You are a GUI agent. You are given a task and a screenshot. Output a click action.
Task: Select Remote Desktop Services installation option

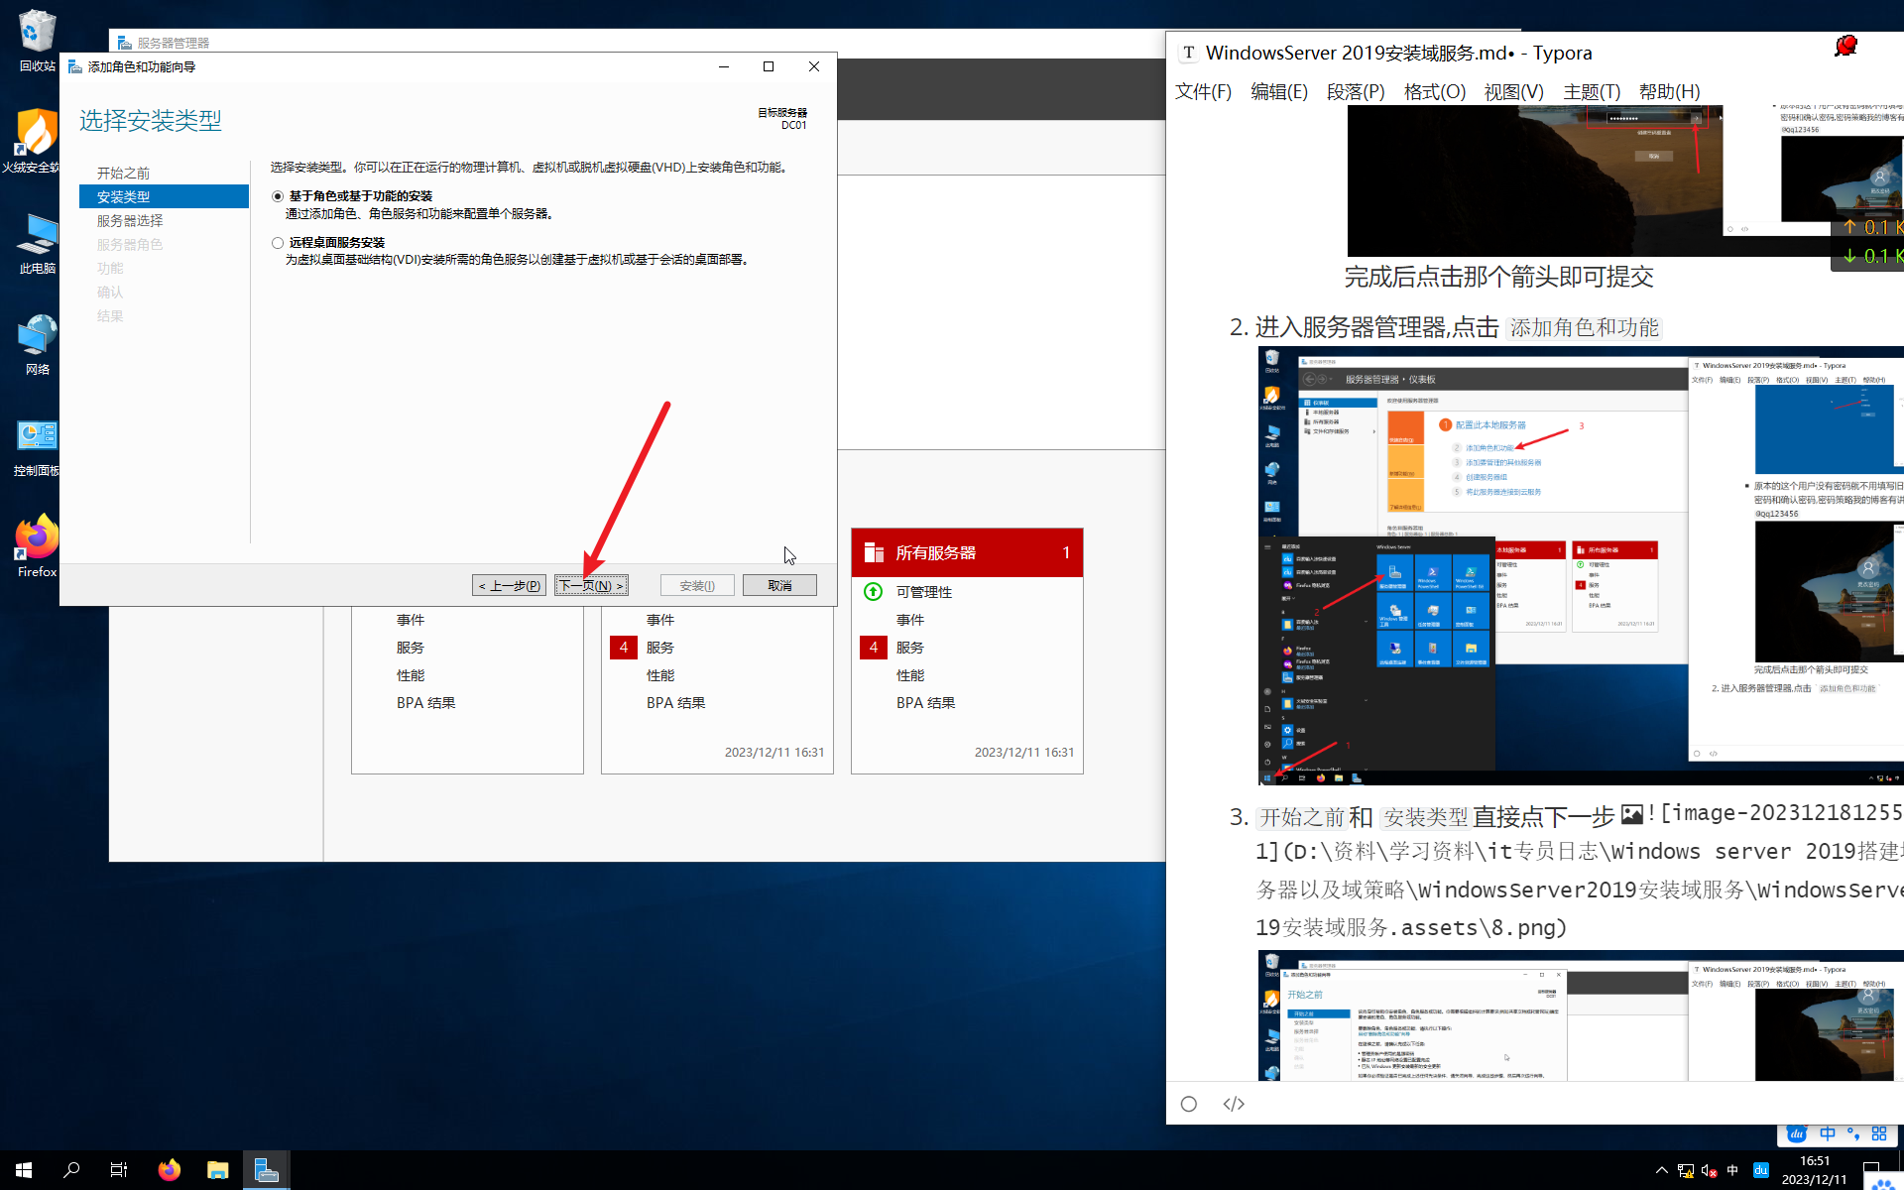pos(278,243)
